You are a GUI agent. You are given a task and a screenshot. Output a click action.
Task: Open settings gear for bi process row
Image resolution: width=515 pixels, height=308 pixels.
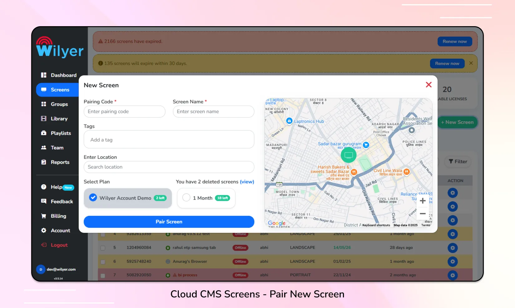pyautogui.click(x=453, y=275)
